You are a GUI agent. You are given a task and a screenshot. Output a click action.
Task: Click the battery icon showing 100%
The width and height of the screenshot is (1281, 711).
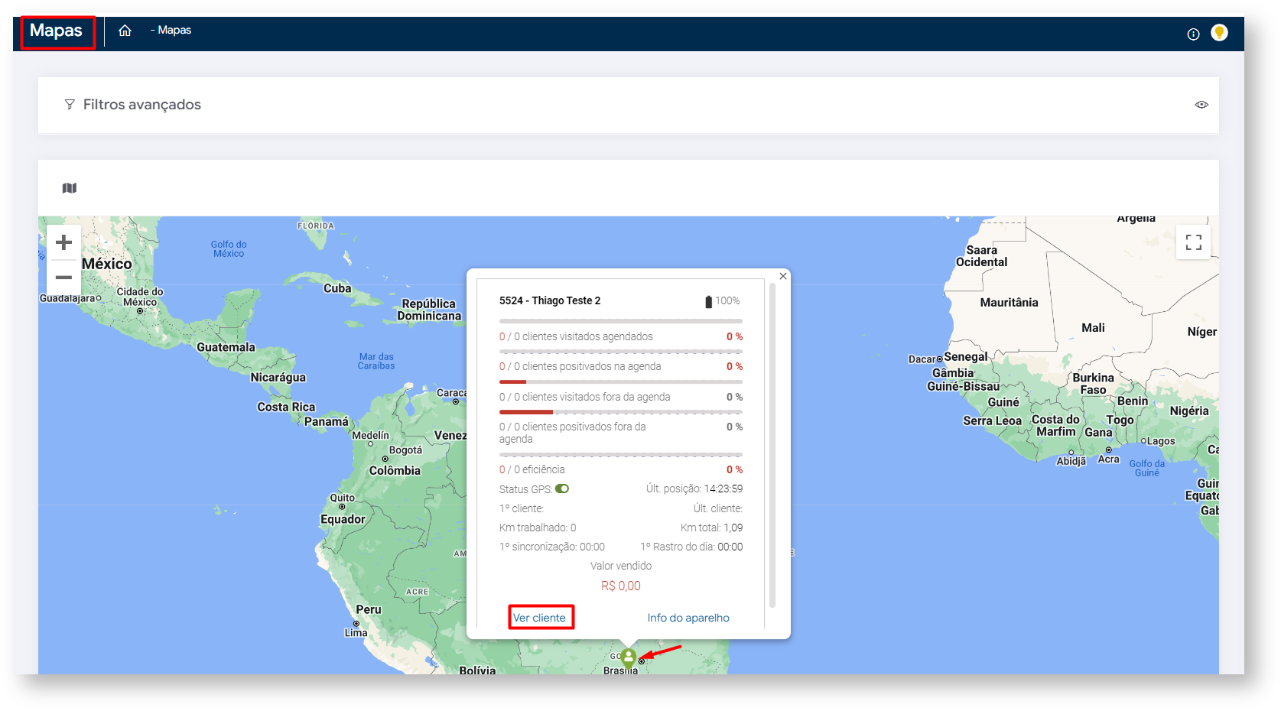tap(708, 301)
